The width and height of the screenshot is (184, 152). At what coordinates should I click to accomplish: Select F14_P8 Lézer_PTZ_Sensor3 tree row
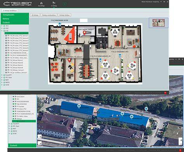point(17,40)
